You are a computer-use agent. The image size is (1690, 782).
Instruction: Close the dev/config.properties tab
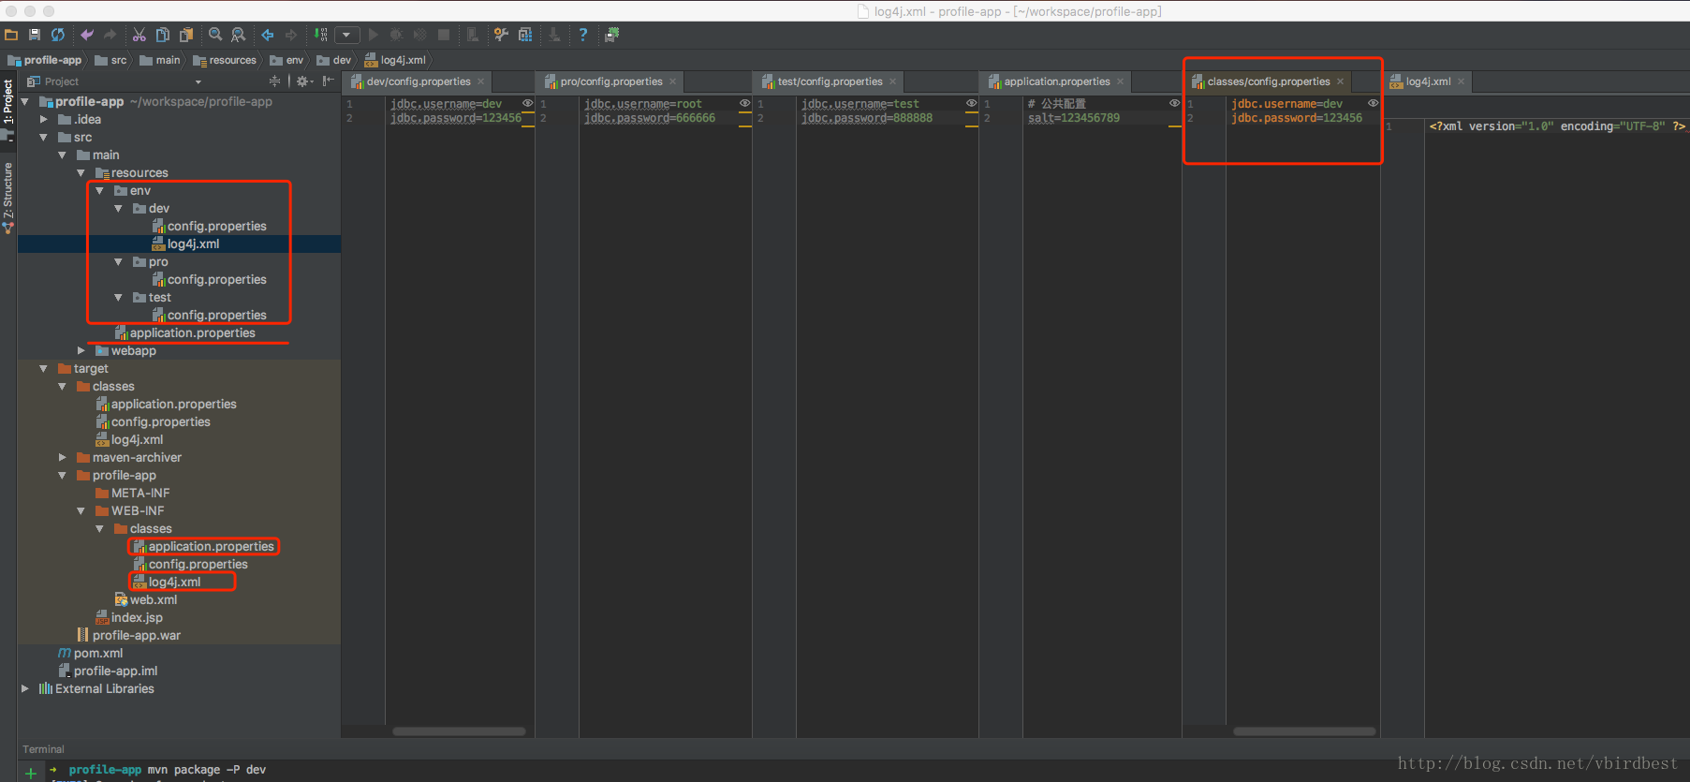pyautogui.click(x=481, y=81)
